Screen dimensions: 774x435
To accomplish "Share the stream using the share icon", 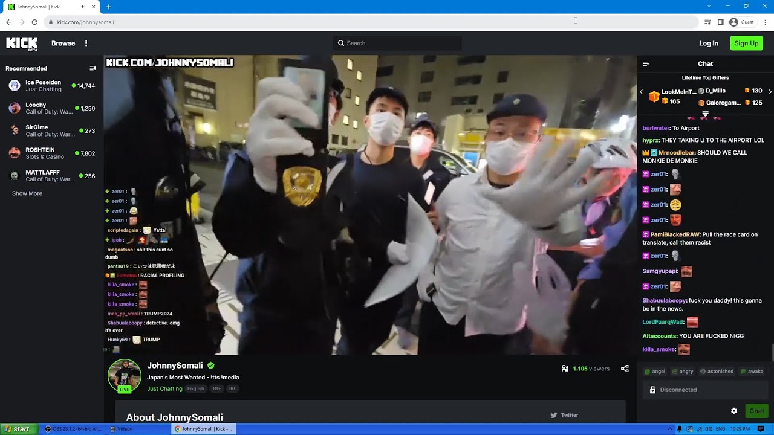I will tap(625, 369).
